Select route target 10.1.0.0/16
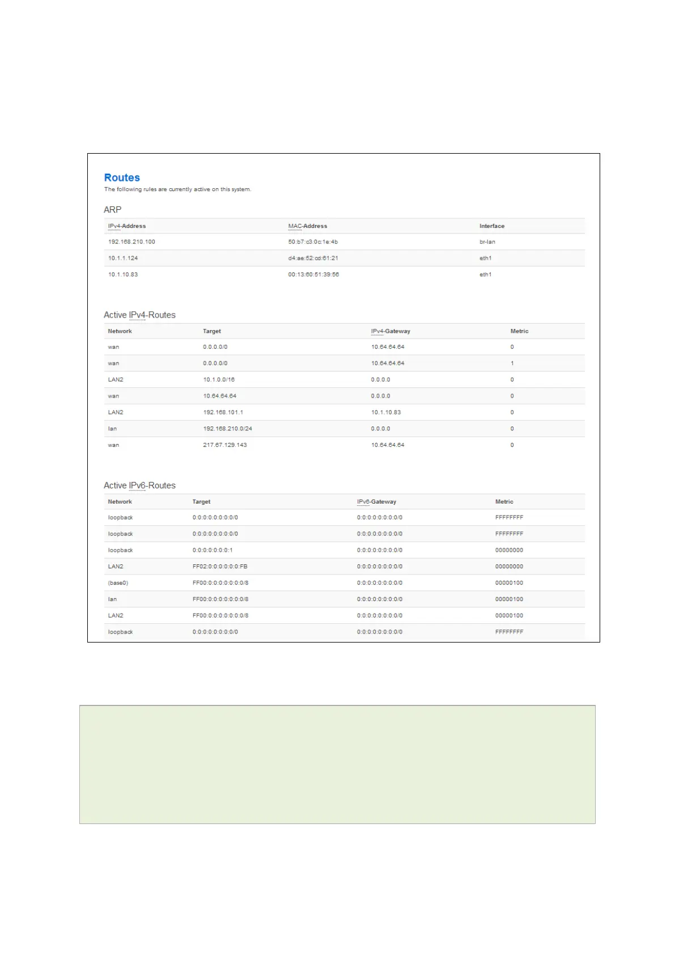Image resolution: width=675 pixels, height=955 pixels. coord(219,379)
